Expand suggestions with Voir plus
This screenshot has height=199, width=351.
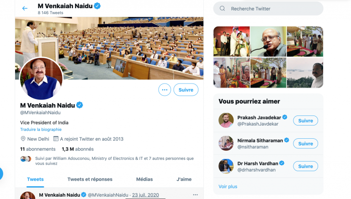pos(228,186)
